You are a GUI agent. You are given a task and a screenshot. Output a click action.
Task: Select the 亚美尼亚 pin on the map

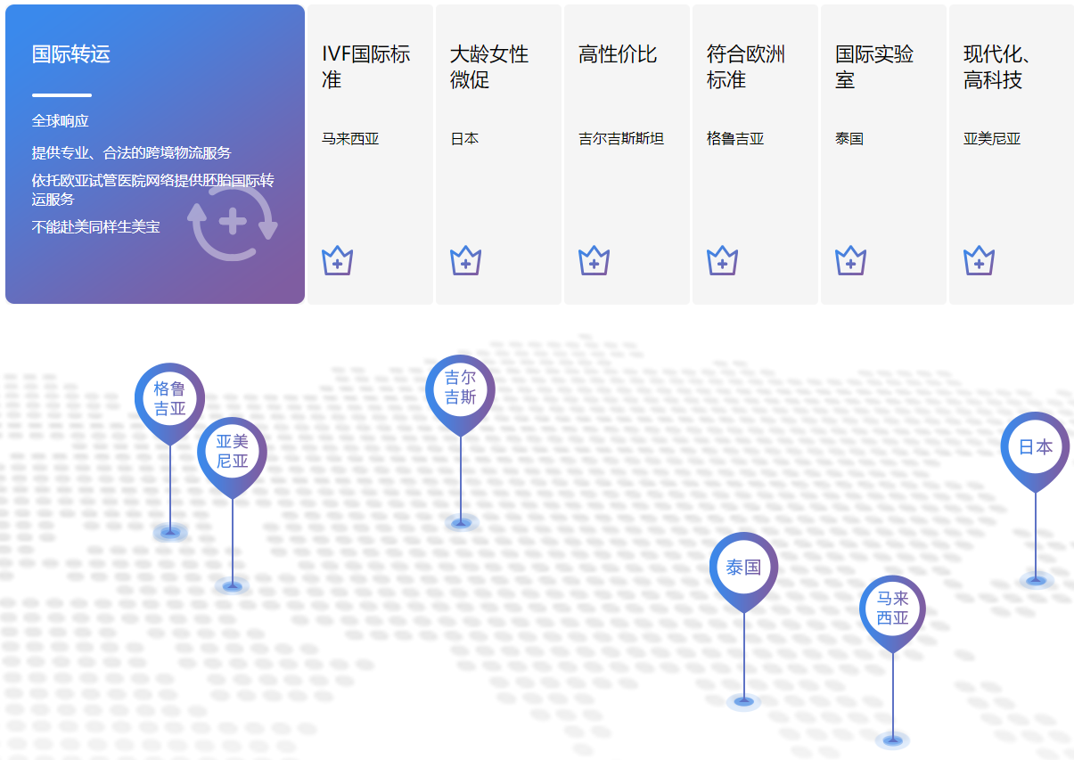tap(231, 450)
